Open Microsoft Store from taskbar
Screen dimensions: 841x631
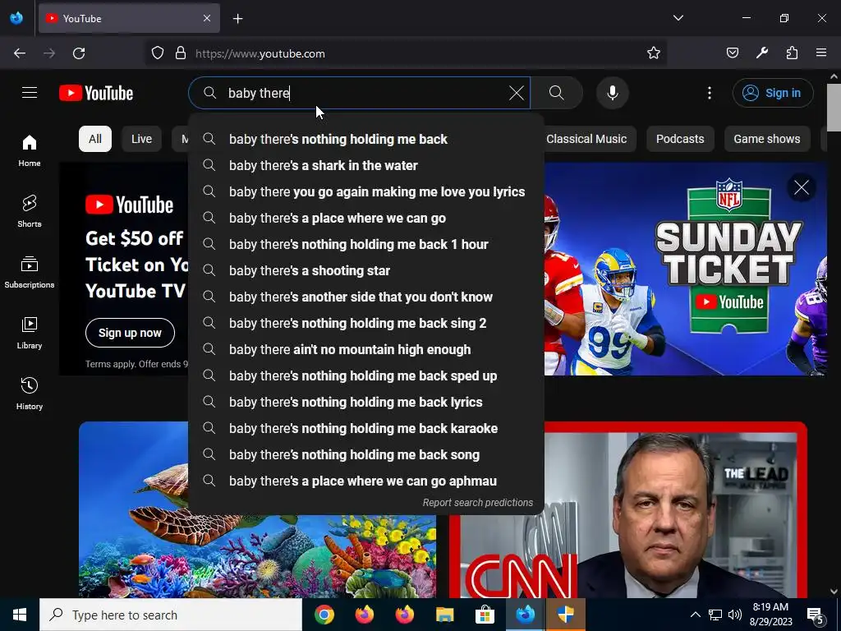pyautogui.click(x=485, y=615)
